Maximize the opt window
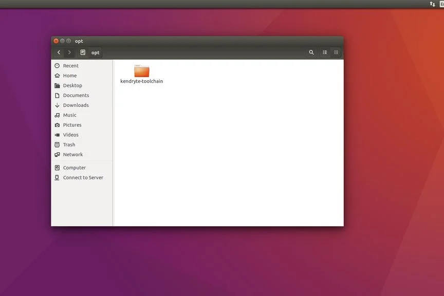444x296 pixels. click(68, 41)
